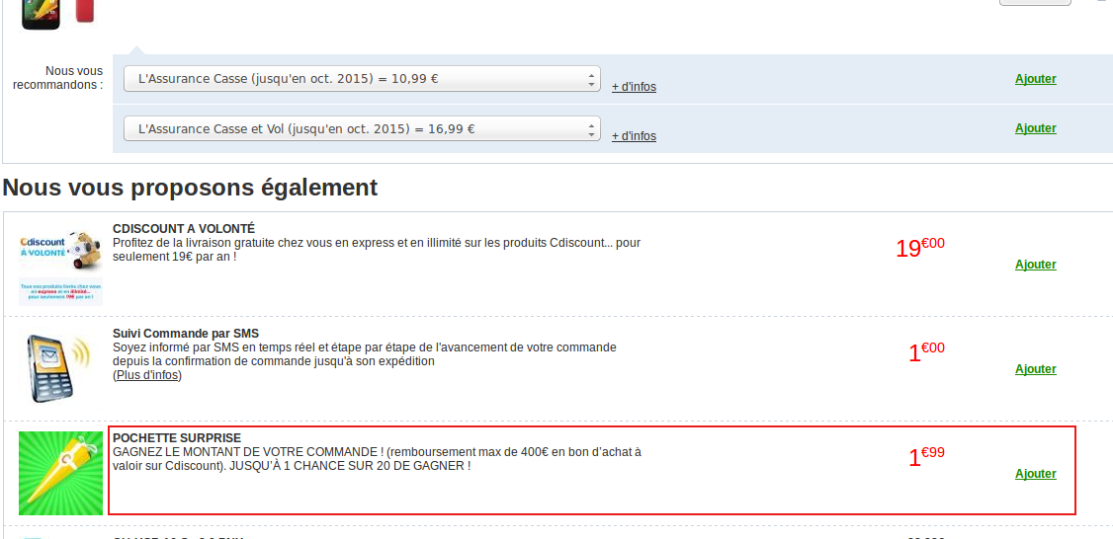This screenshot has height=539, width=1113.
Task: Open 'Plus d'infos' under SMS tracking
Action: (x=147, y=375)
